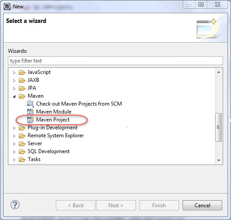Image resolution: width=231 pixels, height=220 pixels.
Task: Expand the JAXB category
Action: [x=14, y=81]
